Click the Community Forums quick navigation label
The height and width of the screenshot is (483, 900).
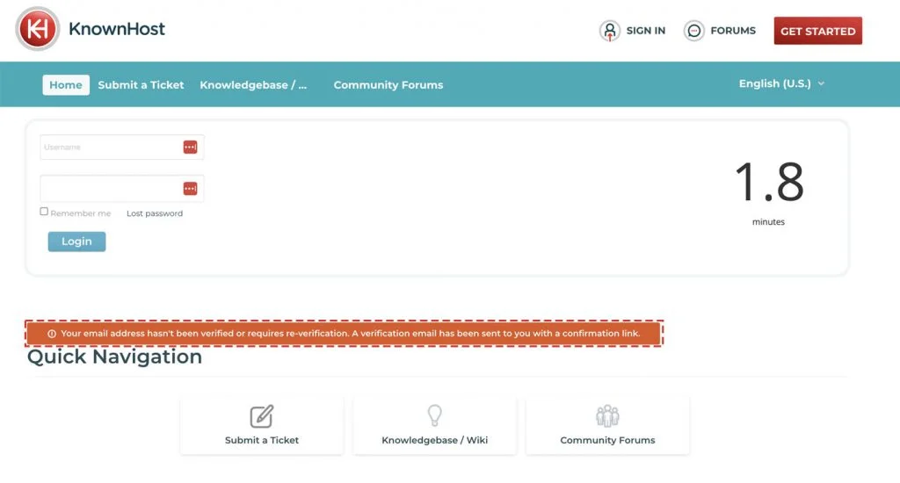pos(607,441)
